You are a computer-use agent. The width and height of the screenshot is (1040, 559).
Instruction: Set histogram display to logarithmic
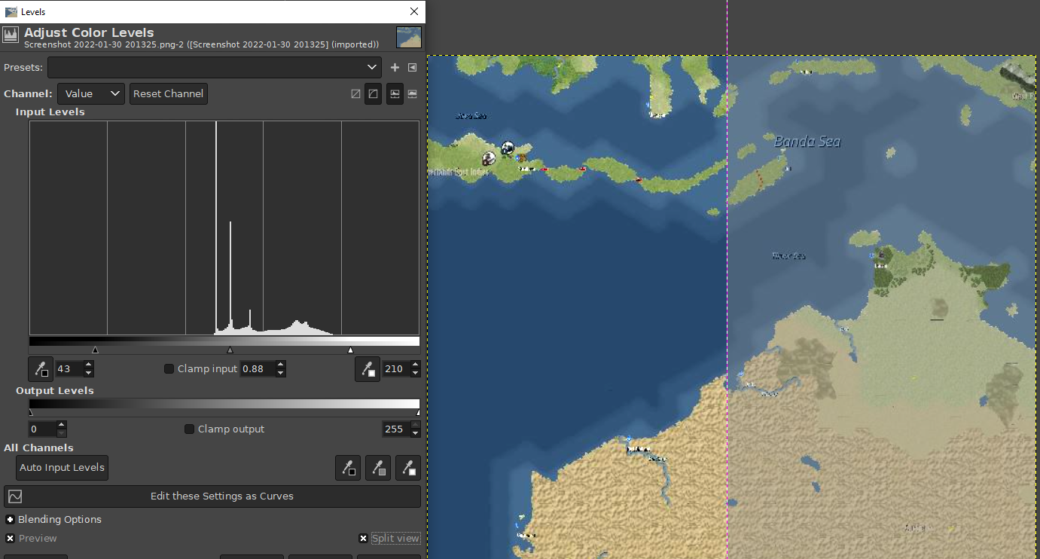pyautogui.click(x=412, y=94)
